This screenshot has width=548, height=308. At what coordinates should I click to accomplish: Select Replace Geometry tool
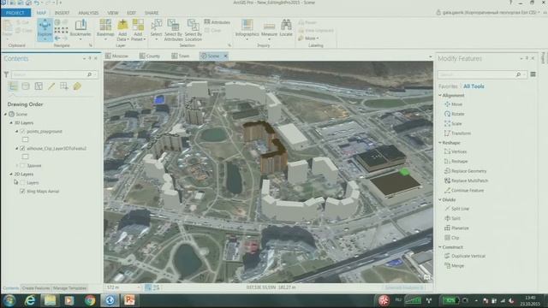pos(465,171)
